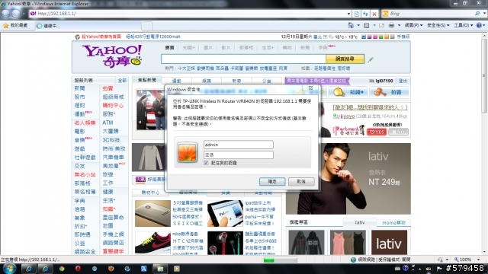
Task: Click the internet zone globe in status bar
Action: [353, 260]
